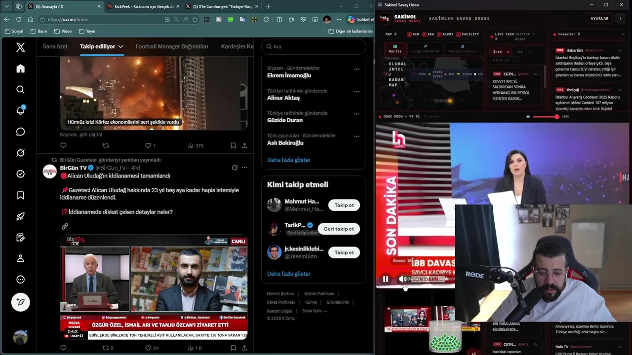
Task: Open the Sosyal bookmarks folder
Action: click(14, 31)
